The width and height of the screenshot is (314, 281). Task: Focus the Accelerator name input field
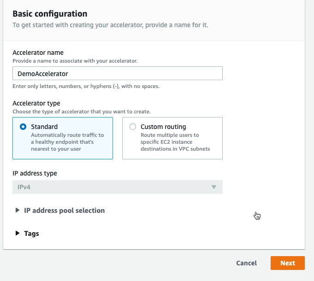click(x=118, y=73)
